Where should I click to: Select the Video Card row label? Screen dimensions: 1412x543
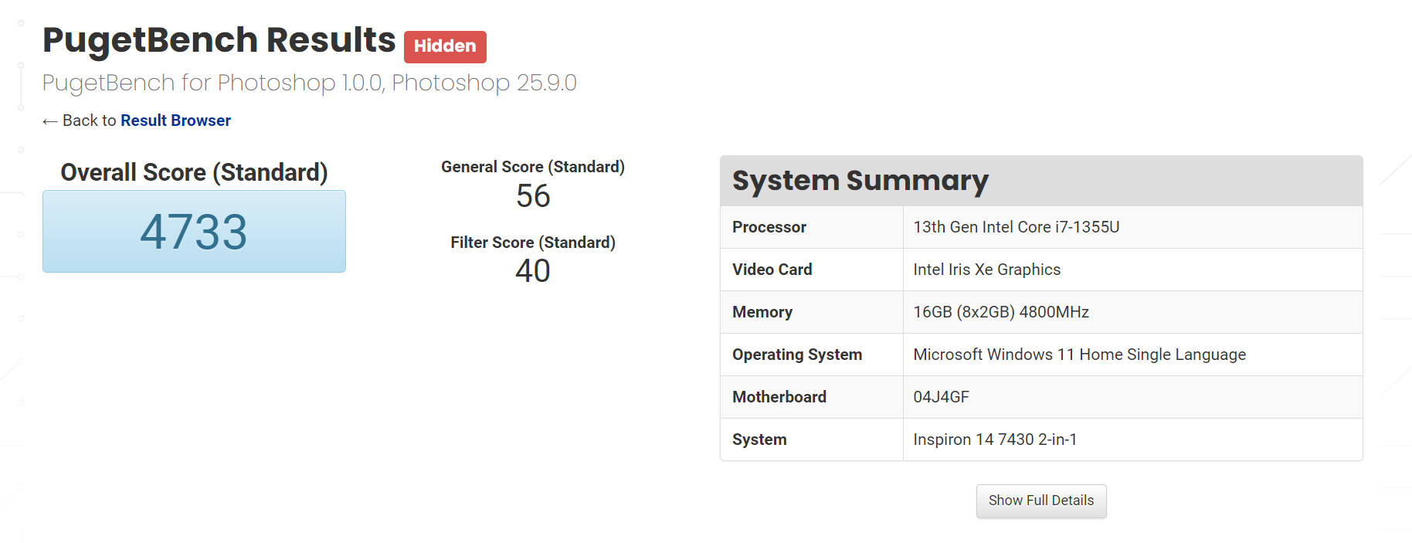click(x=772, y=270)
